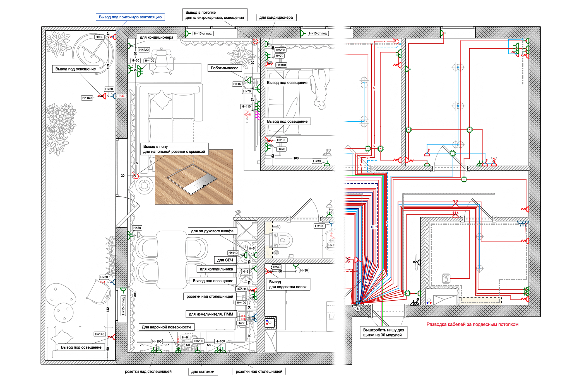
Task: Select the 'Робот-пылесос' callout label
Action: [x=224, y=68]
